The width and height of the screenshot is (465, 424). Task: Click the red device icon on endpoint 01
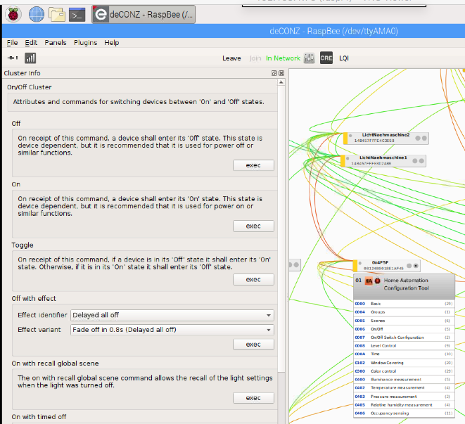[x=377, y=281]
